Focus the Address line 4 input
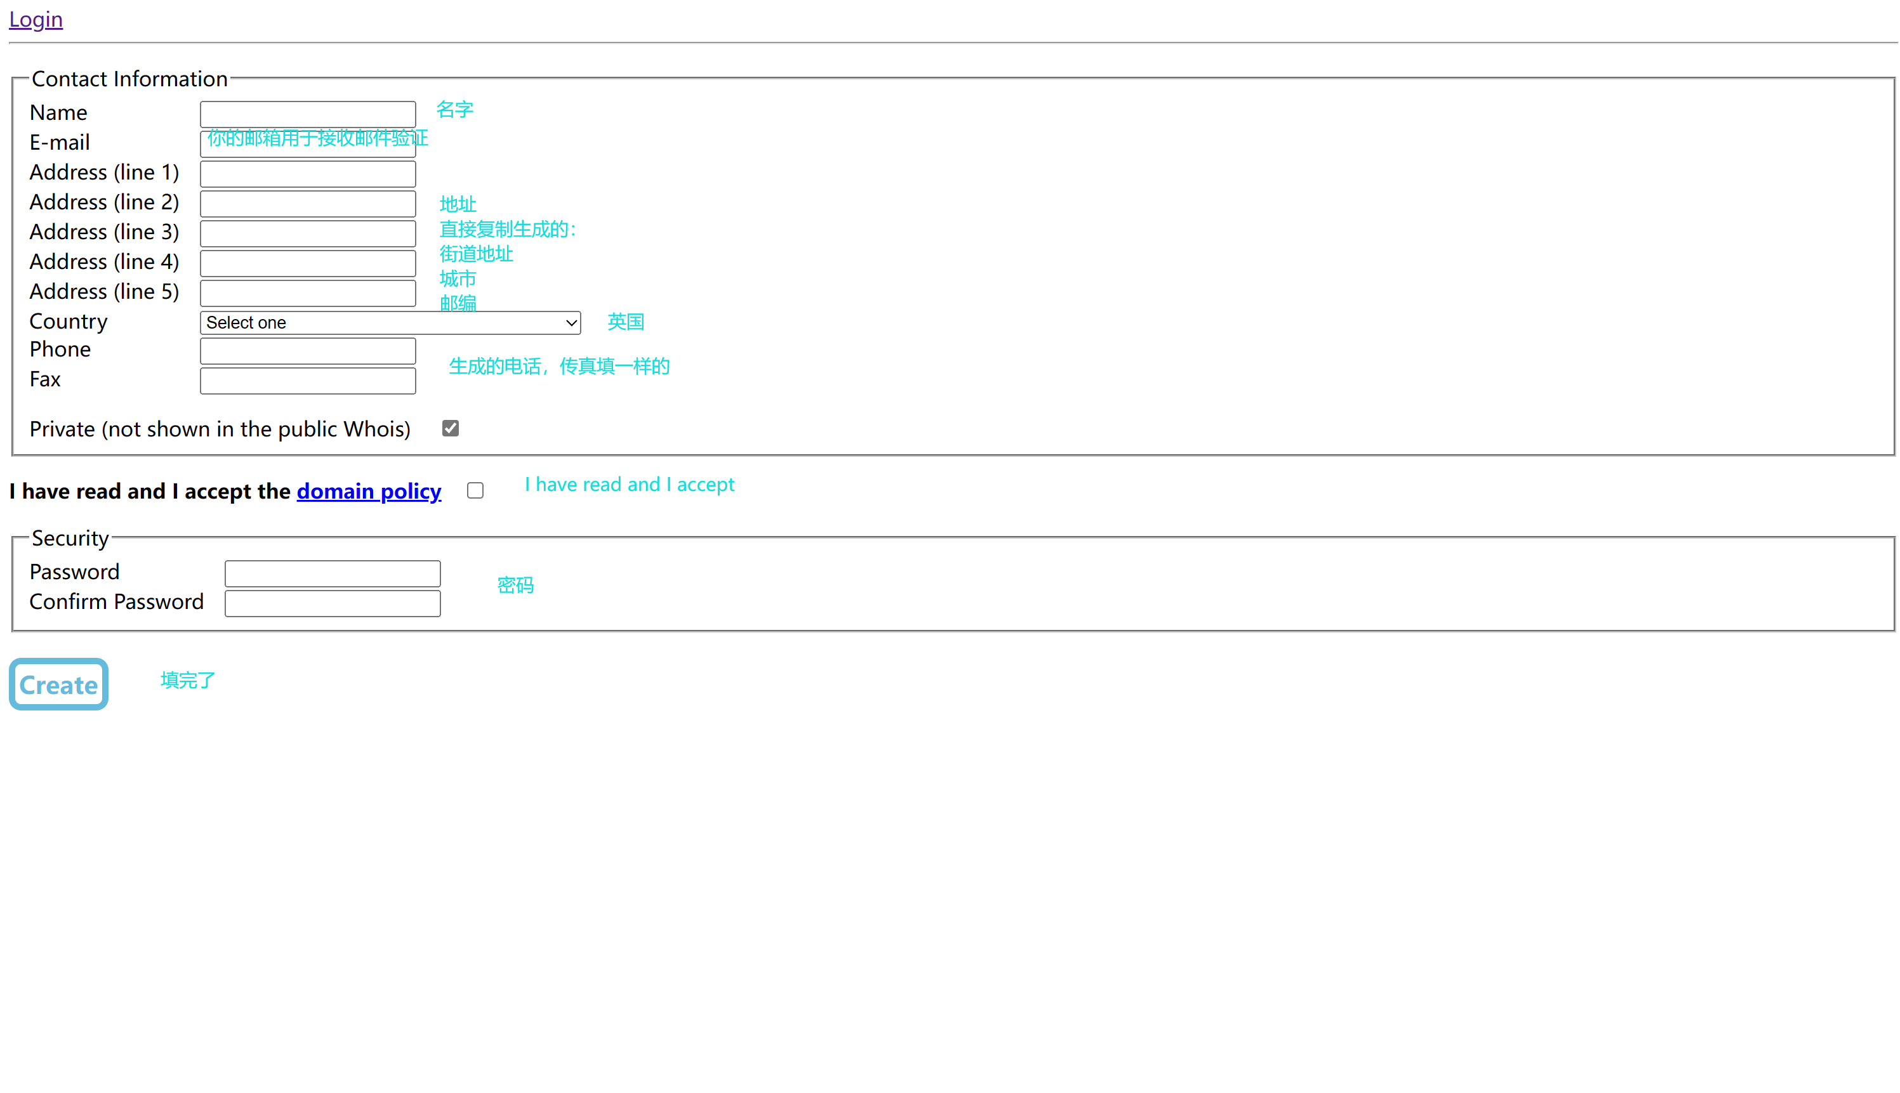Screen dimensions: 1900x1093 click(x=307, y=263)
